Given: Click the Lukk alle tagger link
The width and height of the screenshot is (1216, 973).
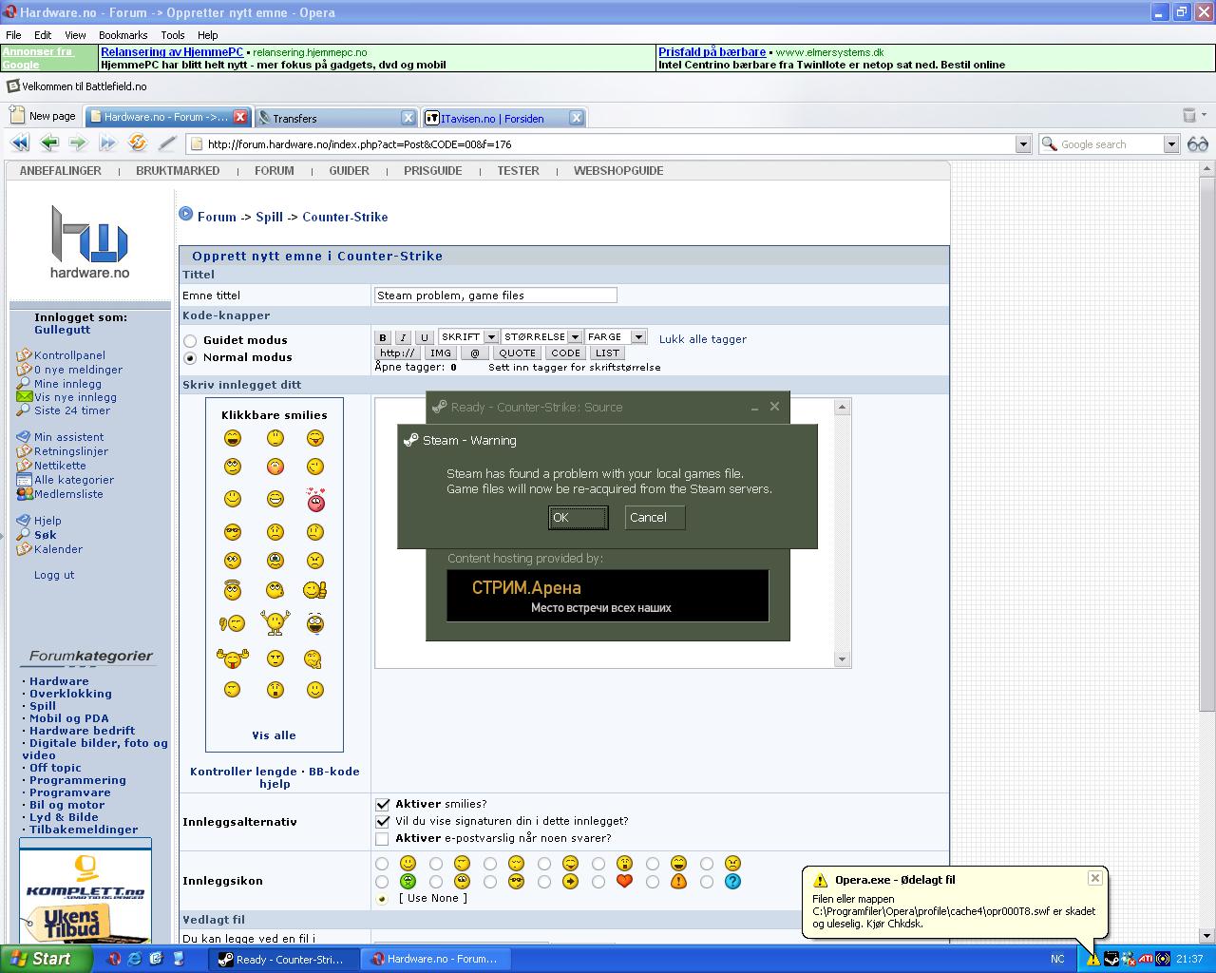Looking at the screenshot, I should pos(703,339).
